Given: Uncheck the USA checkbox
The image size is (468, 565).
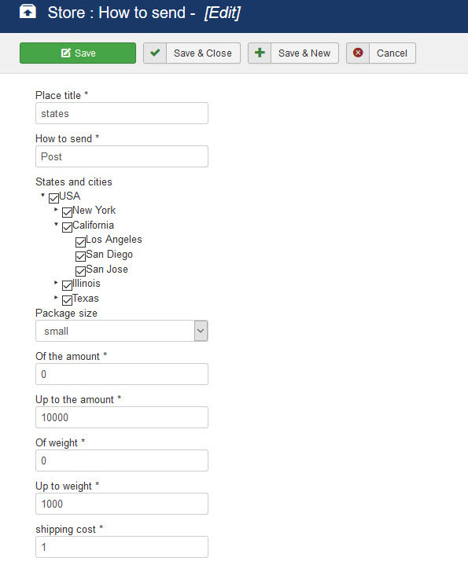Looking at the screenshot, I should click(x=53, y=198).
